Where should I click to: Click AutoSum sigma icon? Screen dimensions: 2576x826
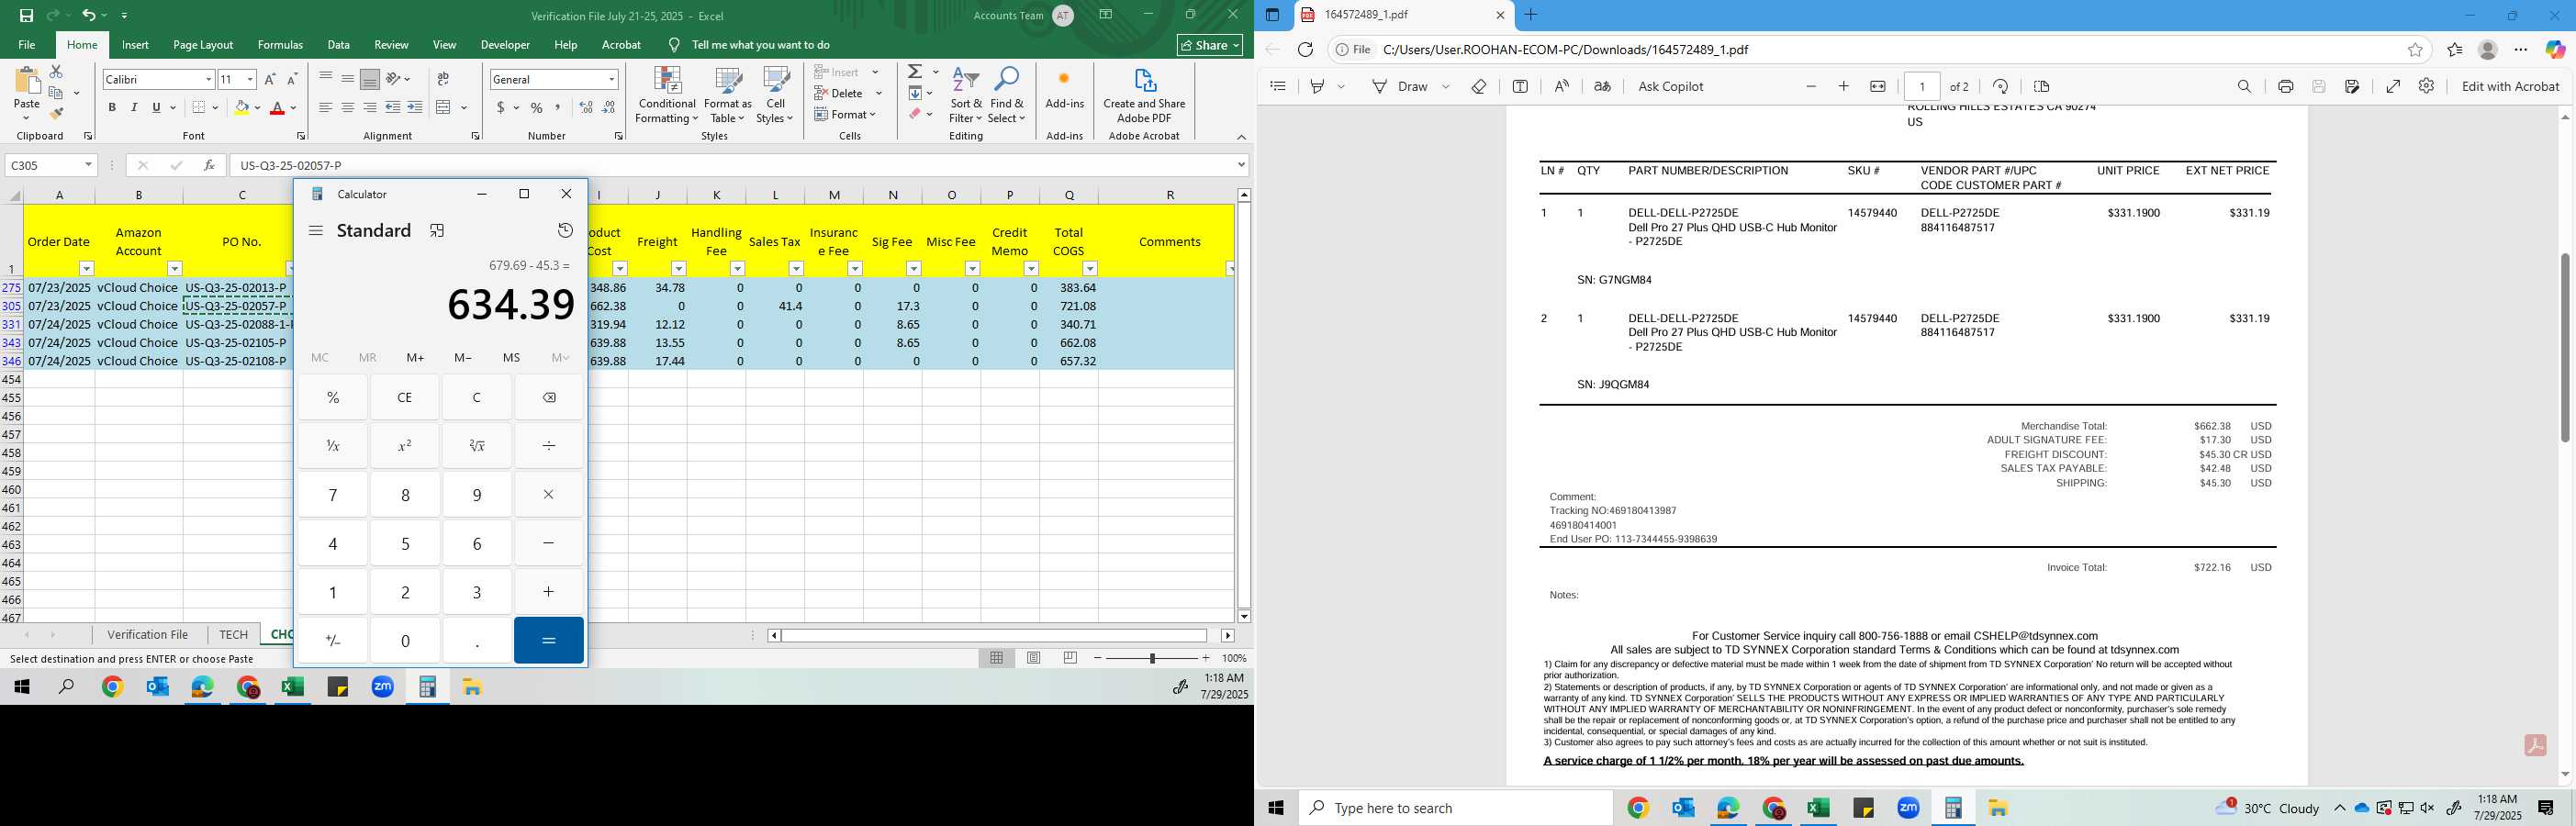pos(914,72)
